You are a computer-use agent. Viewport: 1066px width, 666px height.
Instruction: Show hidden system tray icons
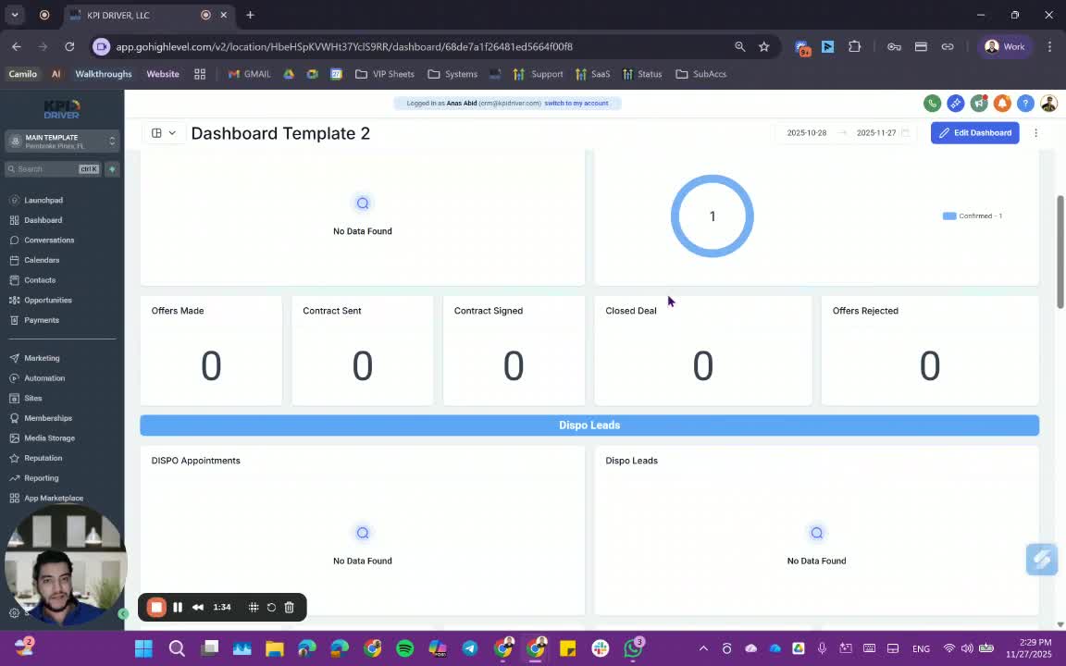click(703, 648)
